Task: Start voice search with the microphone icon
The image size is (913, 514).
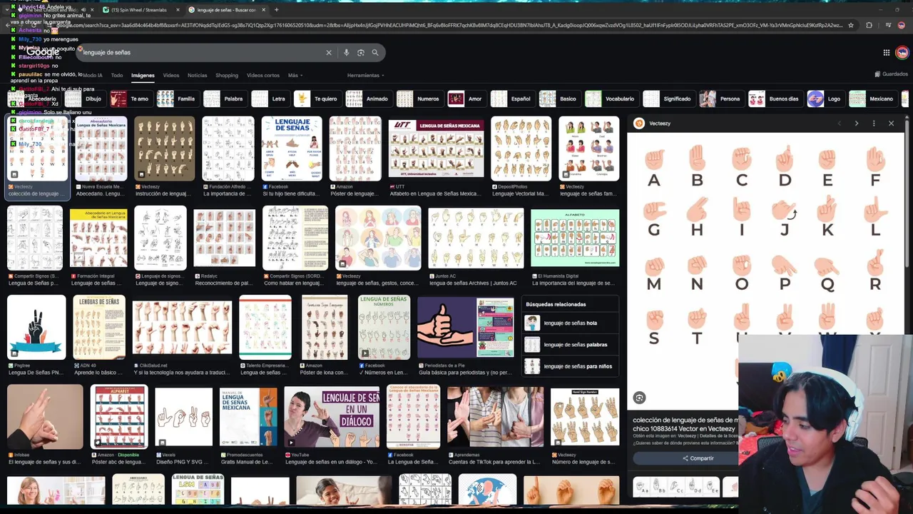Action: point(347,52)
